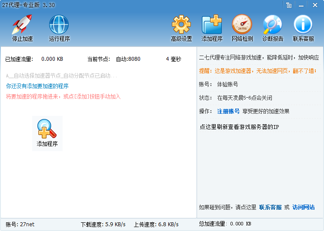Open the globe icon labeled 运行程序

[59, 25]
